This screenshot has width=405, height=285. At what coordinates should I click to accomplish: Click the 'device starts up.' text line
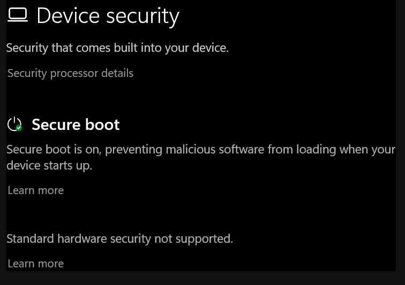click(49, 165)
